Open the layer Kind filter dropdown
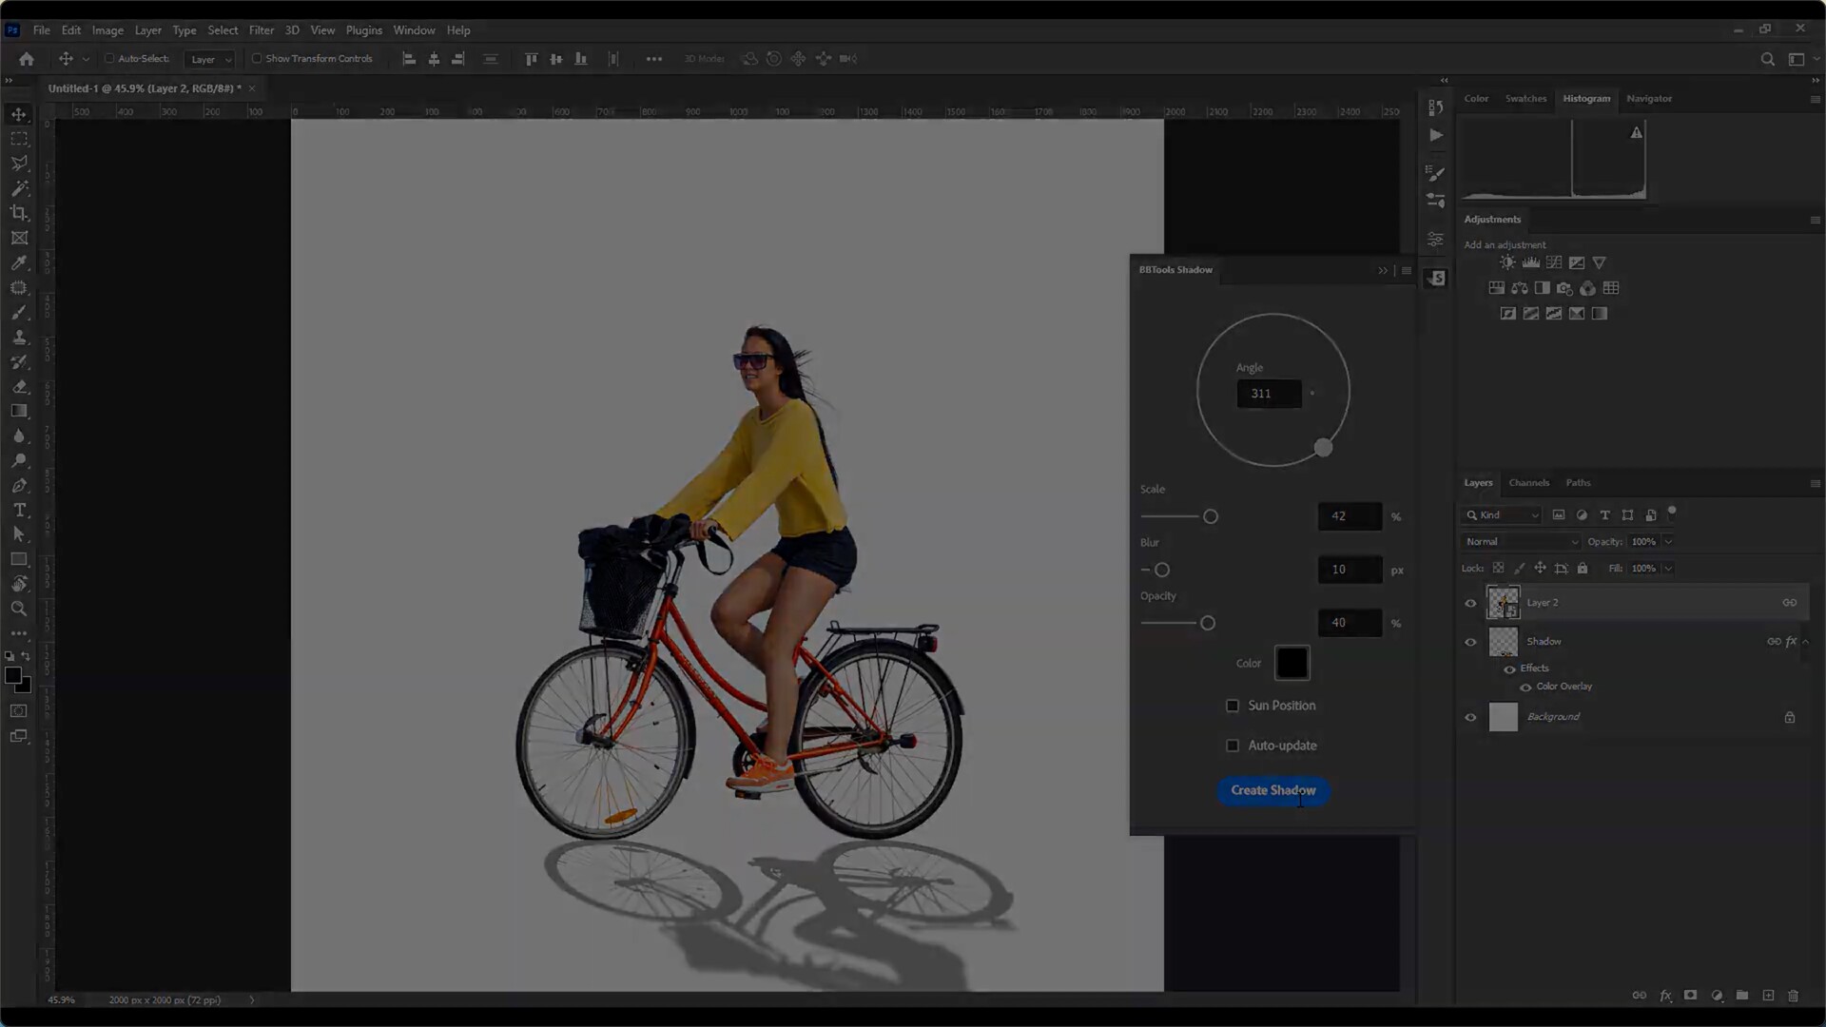The height and width of the screenshot is (1027, 1826). [1503, 515]
